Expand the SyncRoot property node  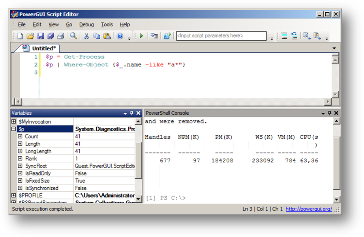pyautogui.click(x=20, y=166)
